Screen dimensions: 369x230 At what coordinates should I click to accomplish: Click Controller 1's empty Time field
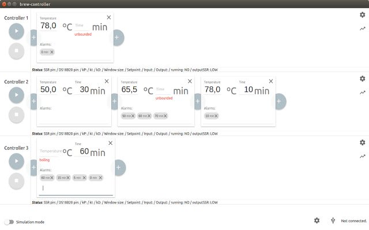coord(82,26)
